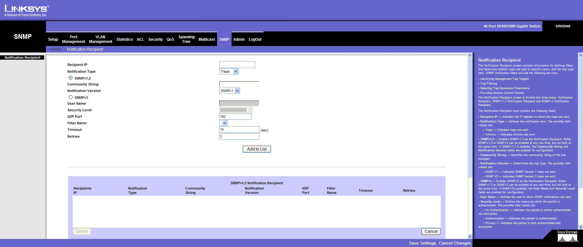The height and width of the screenshot is (247, 583).
Task: Click the <<Back link
Action: coord(55,49)
